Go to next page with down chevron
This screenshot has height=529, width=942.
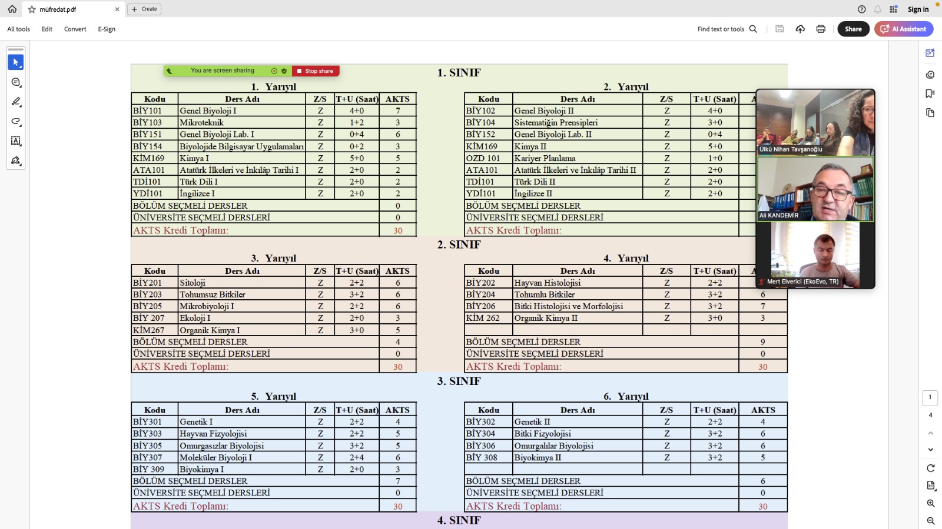pyautogui.click(x=930, y=450)
